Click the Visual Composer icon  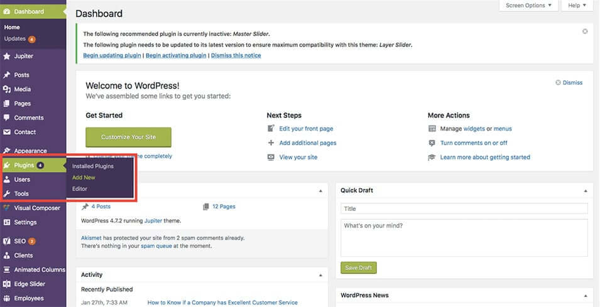(6, 208)
